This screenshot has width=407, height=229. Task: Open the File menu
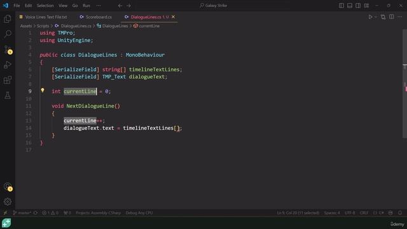click(x=17, y=6)
